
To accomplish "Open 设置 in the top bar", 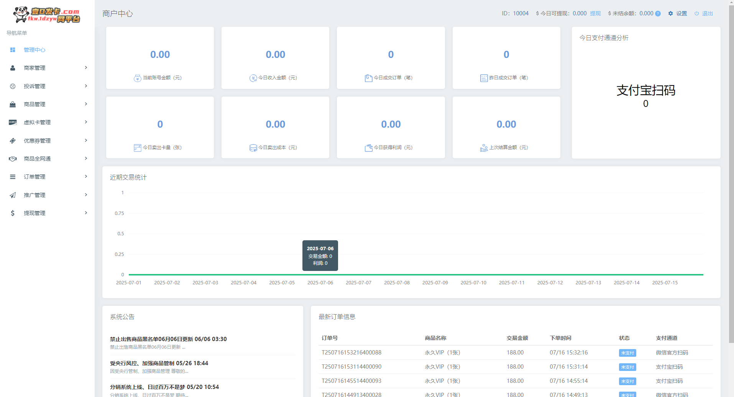I will [681, 13].
